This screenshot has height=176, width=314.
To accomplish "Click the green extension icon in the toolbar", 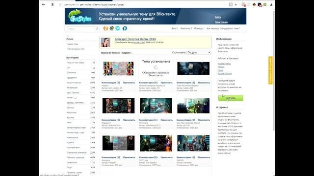I will [265, 4].
